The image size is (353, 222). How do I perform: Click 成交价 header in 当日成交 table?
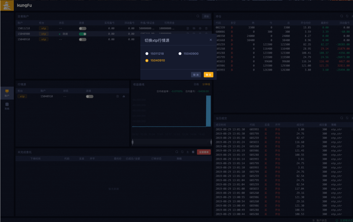(x=300, y=125)
